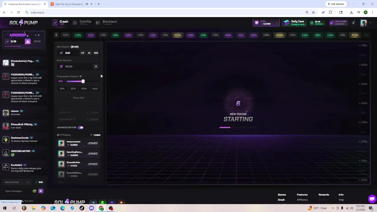
Task: Click the $2.28 Cashback button
Action: pos(317,23)
